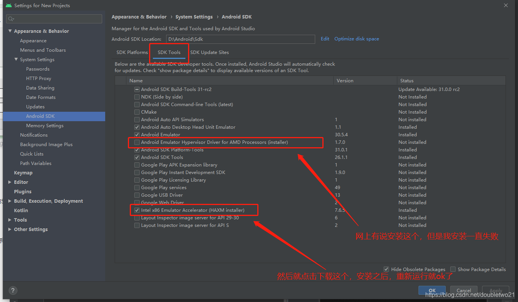The height and width of the screenshot is (302, 518).
Task: Uncheck the Android Emulator checkbox
Action: coord(137,135)
